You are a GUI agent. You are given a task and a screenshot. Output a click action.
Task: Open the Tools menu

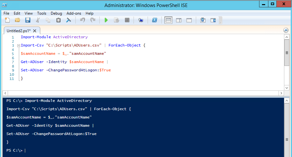pyautogui.click(x=42, y=13)
